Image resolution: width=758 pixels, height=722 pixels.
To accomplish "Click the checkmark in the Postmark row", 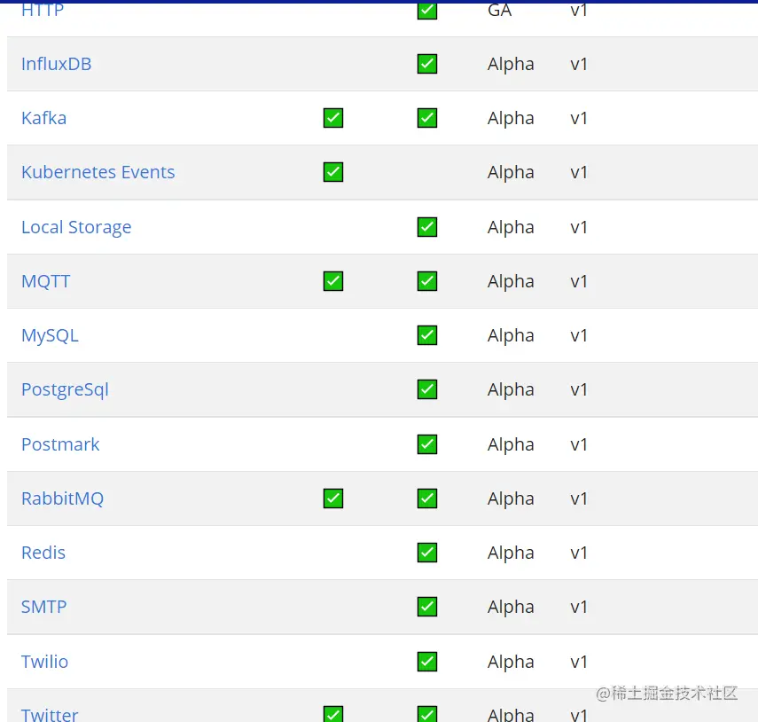I will 427,444.
